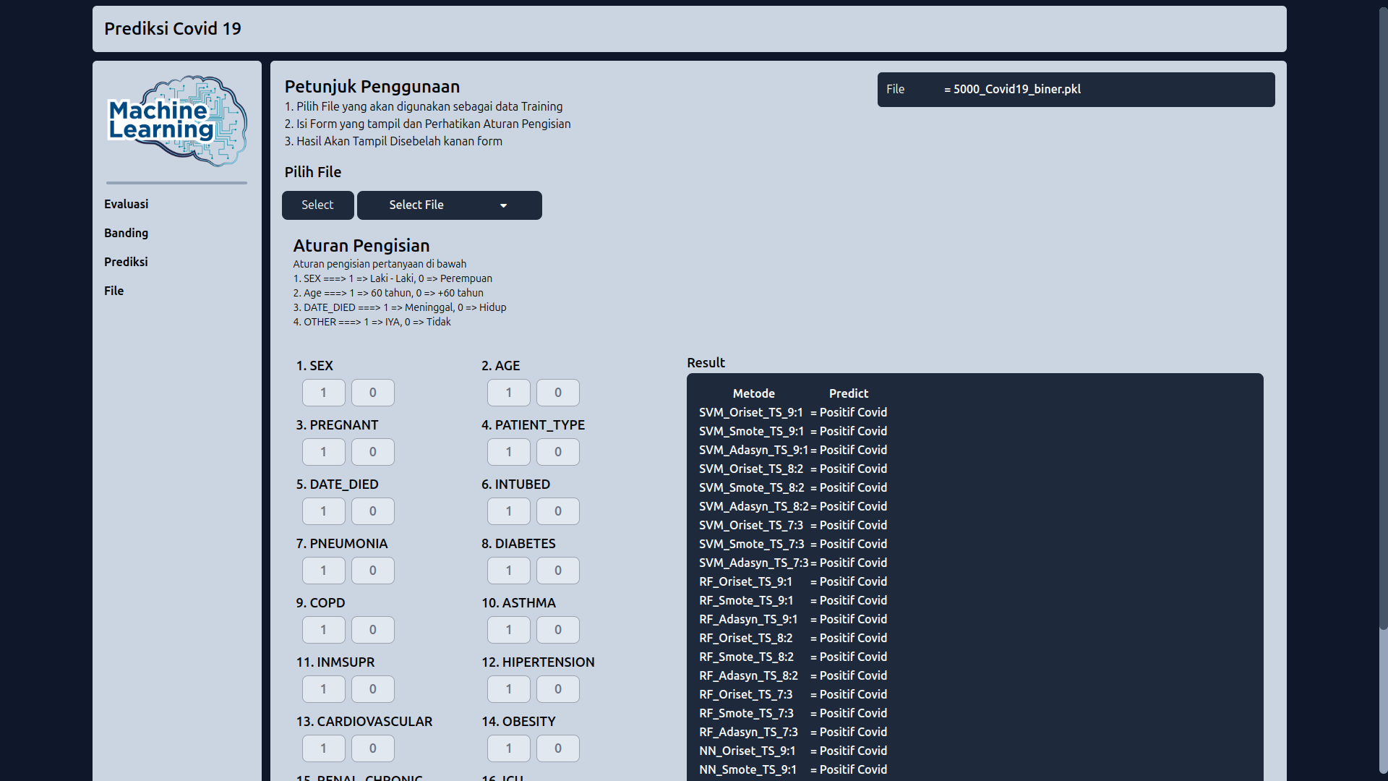This screenshot has width=1388, height=781.
Task: Set DIABETES to 0
Action: pyautogui.click(x=557, y=570)
